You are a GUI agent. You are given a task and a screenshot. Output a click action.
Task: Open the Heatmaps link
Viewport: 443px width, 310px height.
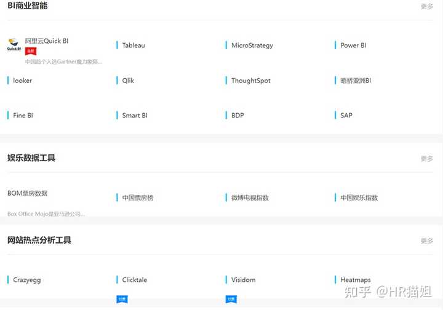click(356, 280)
